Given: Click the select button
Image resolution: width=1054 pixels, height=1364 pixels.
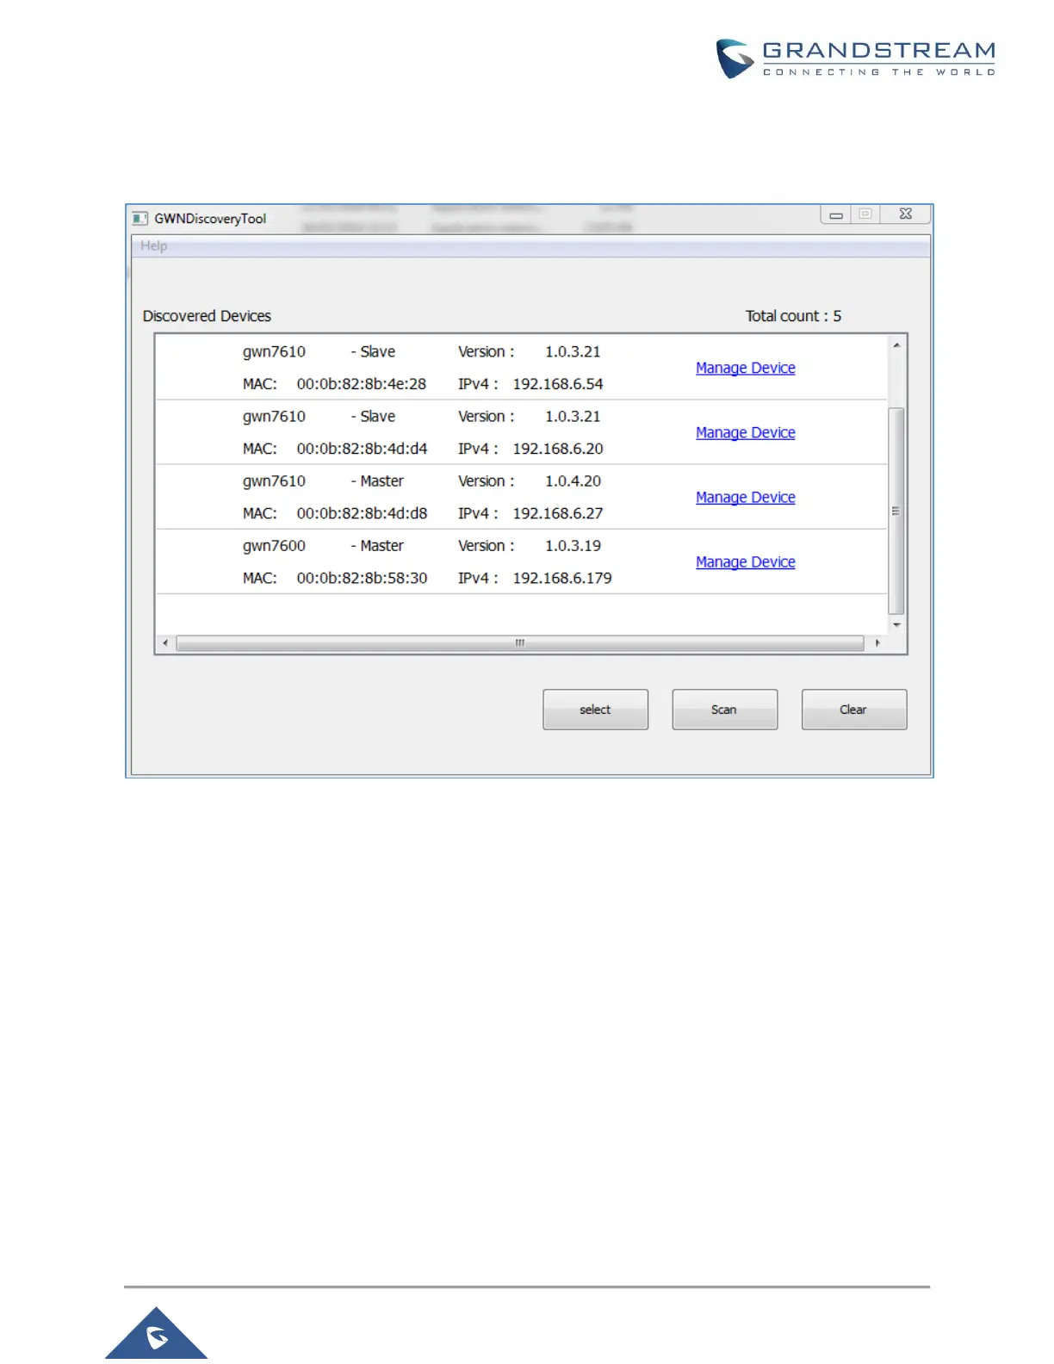Looking at the screenshot, I should pyautogui.click(x=595, y=710).
